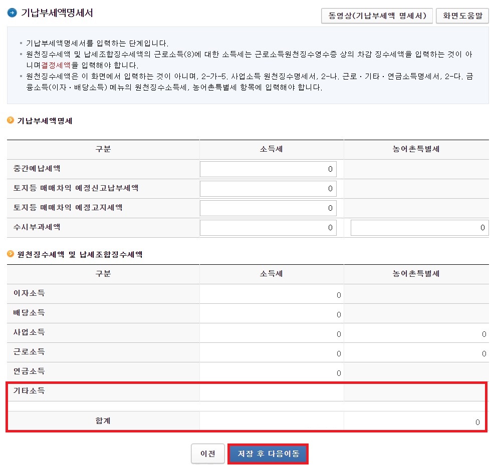Select the 중간예납세액 row label
The width and height of the screenshot is (493, 469).
37,169
